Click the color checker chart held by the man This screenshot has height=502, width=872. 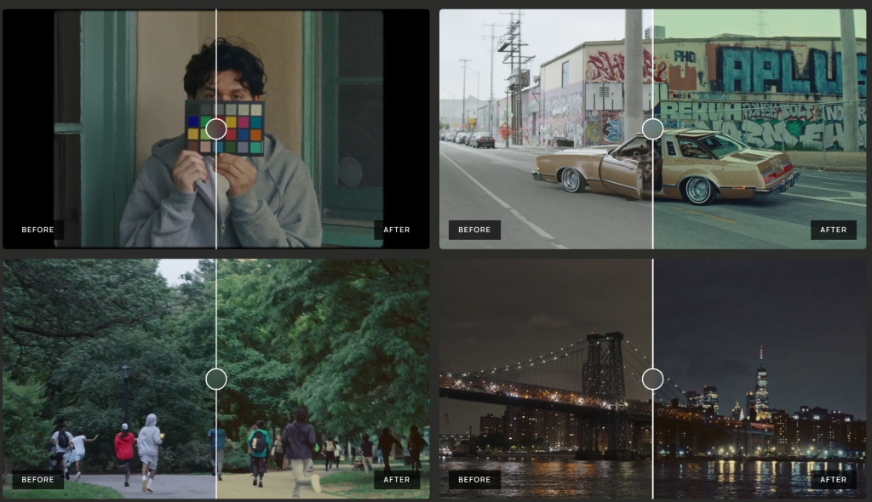(x=225, y=128)
